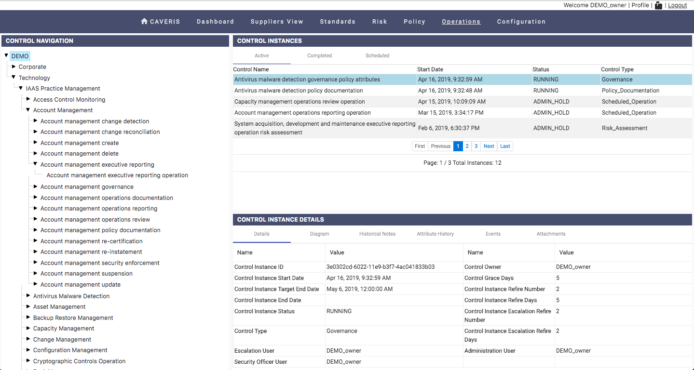Click the current page 1 button
694x370 pixels.
458,146
